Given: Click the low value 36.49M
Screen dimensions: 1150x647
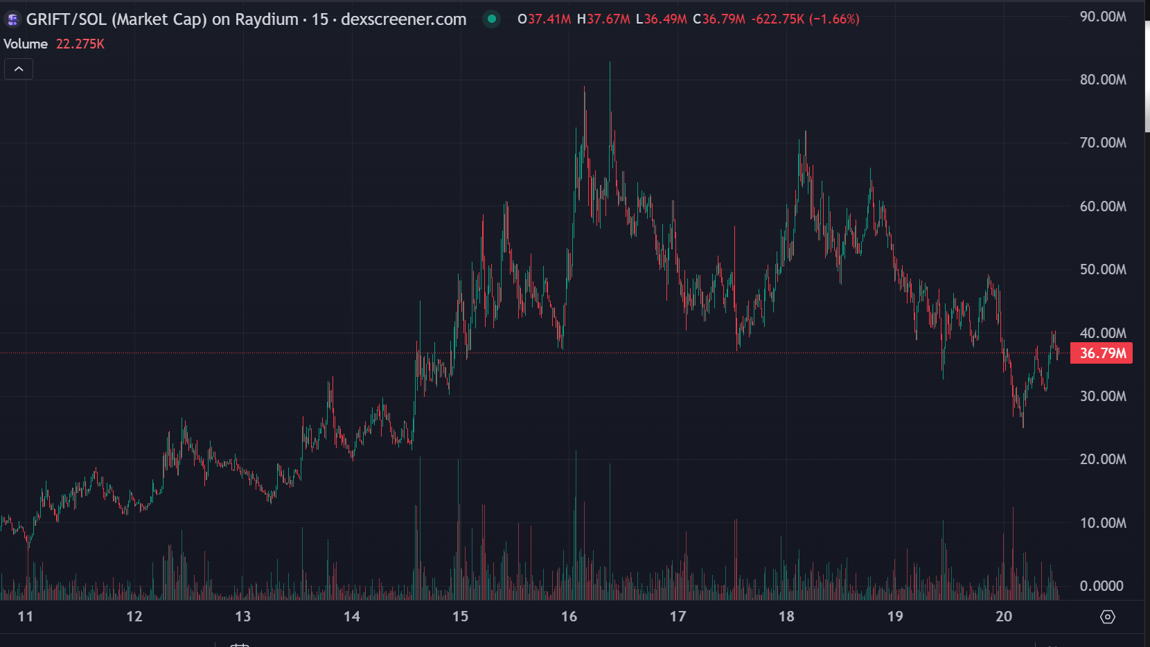Looking at the screenshot, I should [x=666, y=19].
